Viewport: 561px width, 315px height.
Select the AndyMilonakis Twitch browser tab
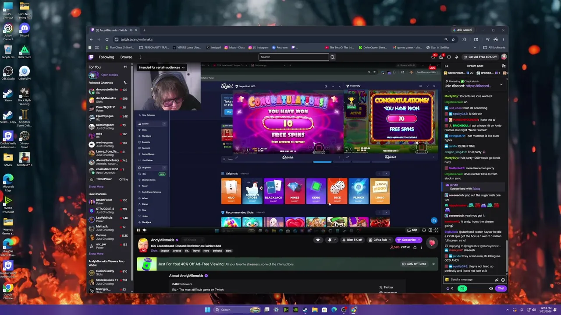(x=113, y=30)
